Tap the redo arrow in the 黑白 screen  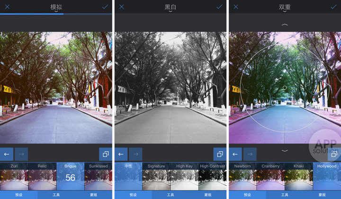pos(135,154)
